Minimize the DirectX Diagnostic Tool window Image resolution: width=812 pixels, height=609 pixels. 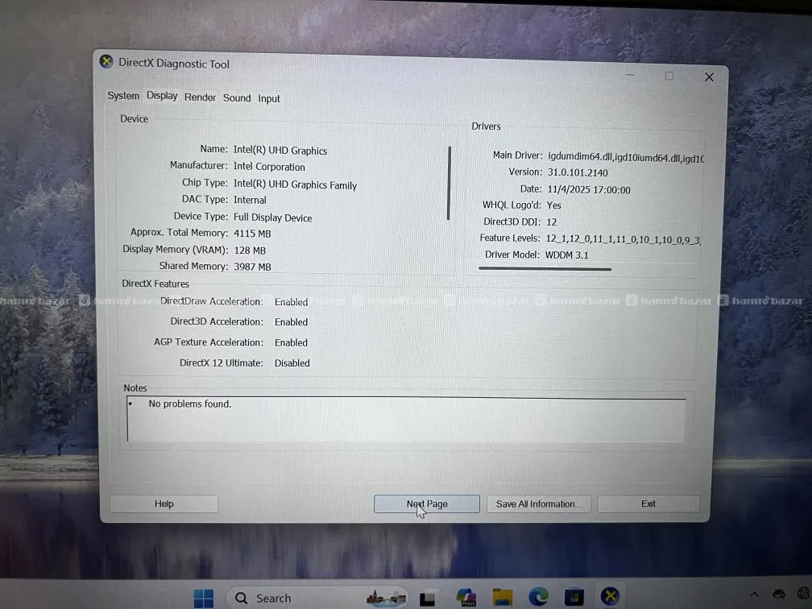pos(630,75)
